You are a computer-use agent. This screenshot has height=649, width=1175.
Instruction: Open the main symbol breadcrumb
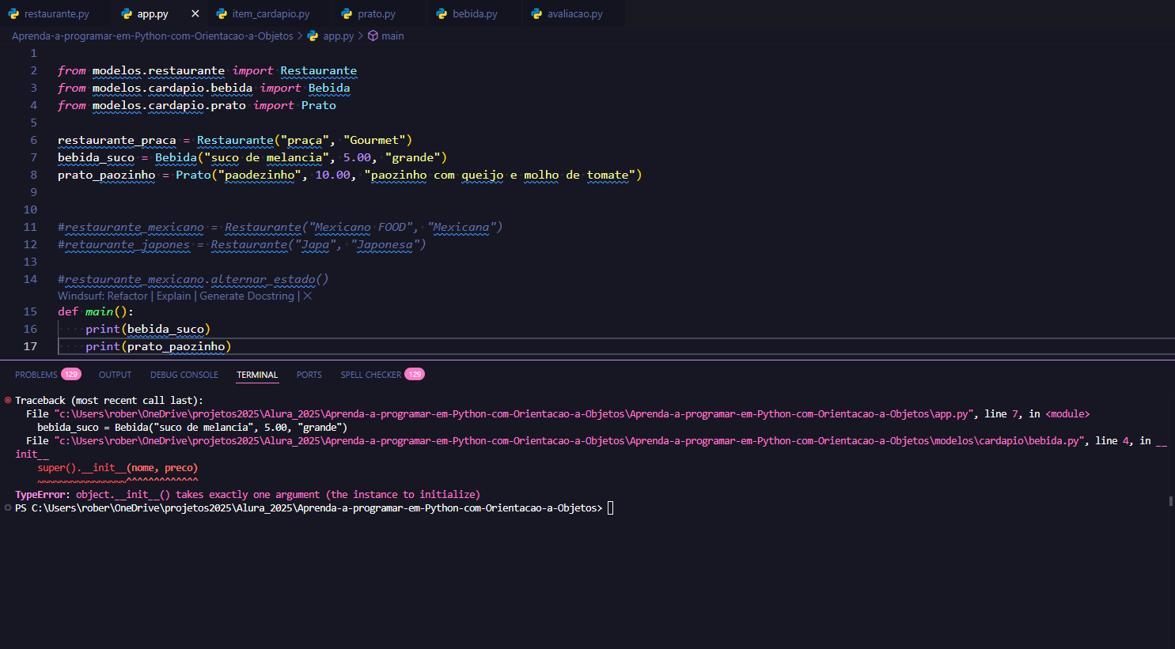coord(392,36)
